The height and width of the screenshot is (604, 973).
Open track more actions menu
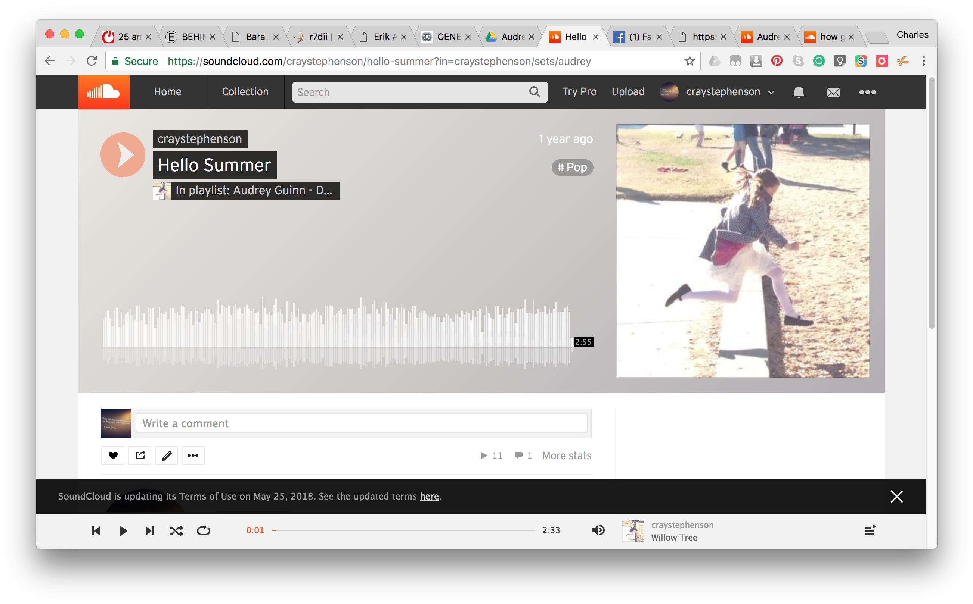pos(193,456)
